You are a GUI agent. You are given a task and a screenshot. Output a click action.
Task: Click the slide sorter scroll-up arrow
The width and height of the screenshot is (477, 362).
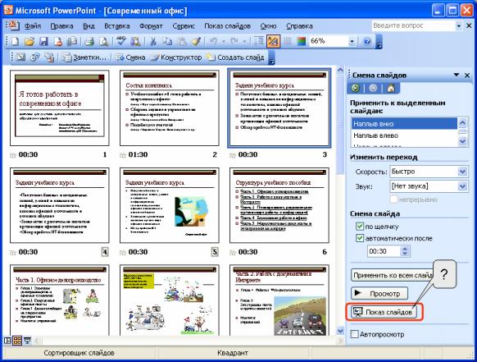point(340,71)
